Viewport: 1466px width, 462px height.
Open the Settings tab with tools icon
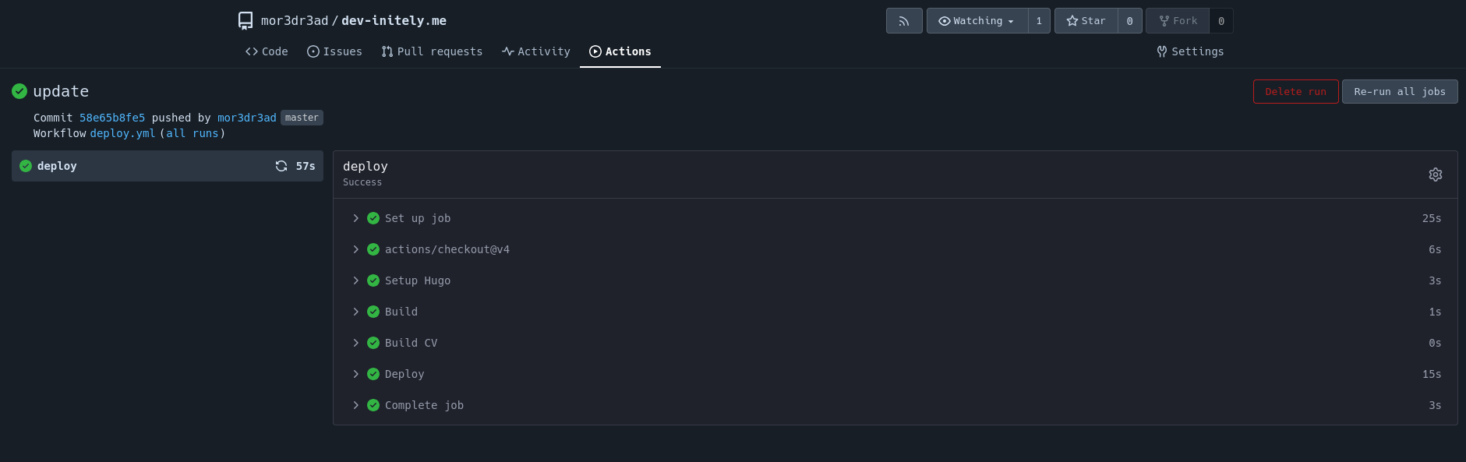pos(1190,51)
